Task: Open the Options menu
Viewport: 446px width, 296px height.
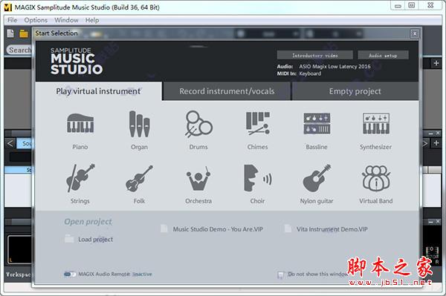Action: pyautogui.click(x=36, y=20)
